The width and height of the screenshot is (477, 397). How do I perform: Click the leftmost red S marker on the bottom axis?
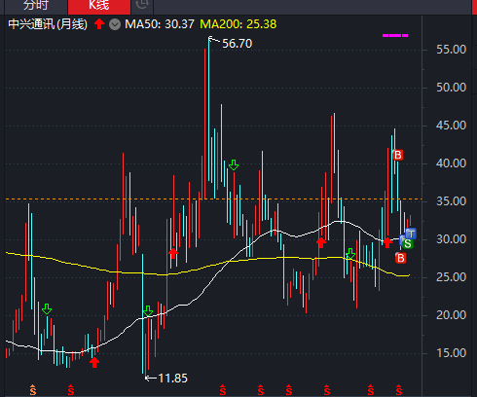point(71,390)
